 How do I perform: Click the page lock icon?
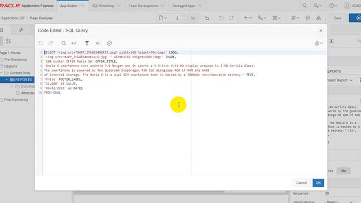click(x=207, y=18)
